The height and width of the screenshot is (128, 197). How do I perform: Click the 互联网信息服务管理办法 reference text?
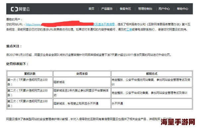pos(164,24)
